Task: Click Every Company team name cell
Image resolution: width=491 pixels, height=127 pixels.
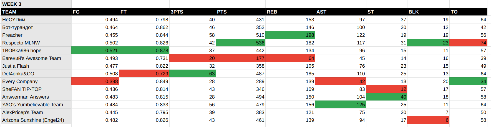Action: (36, 81)
